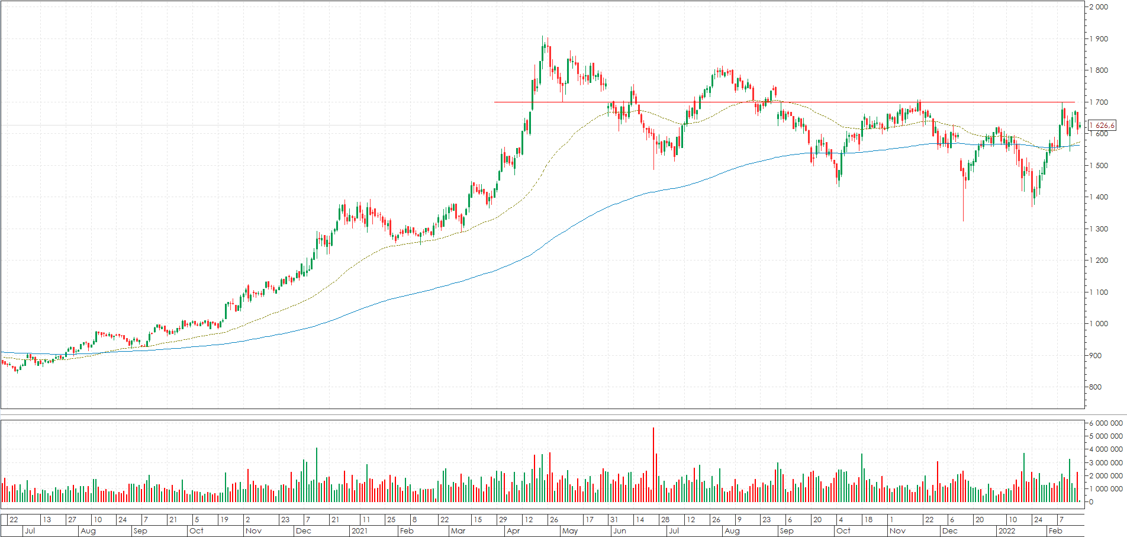This screenshot has width=1127, height=537.
Task: Click the 2 000 price axis label
Action: click(x=1099, y=7)
